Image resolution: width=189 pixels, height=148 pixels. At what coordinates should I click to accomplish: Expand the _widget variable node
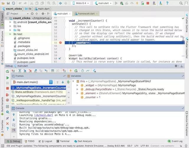tap(77, 85)
